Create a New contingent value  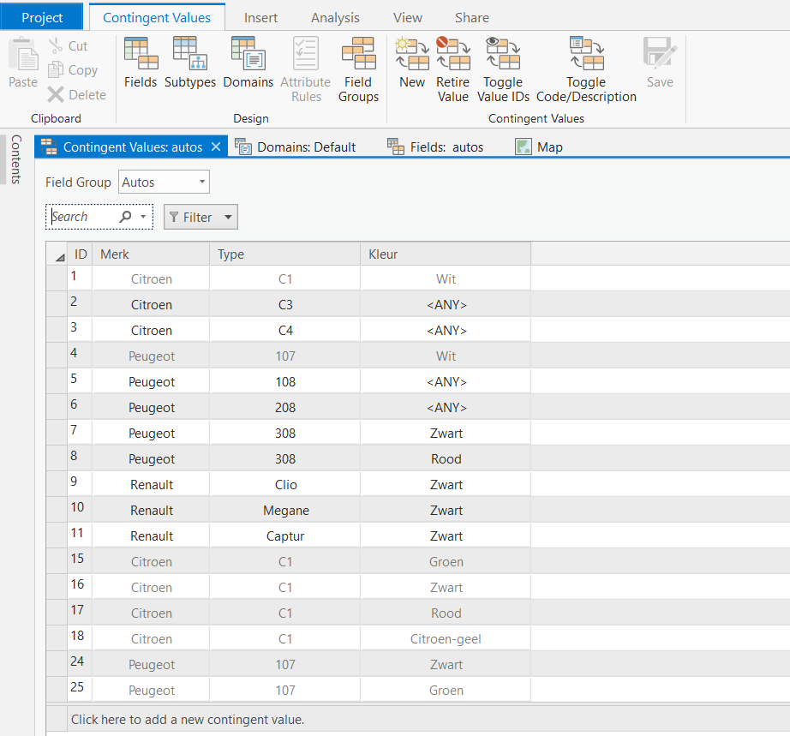point(412,63)
